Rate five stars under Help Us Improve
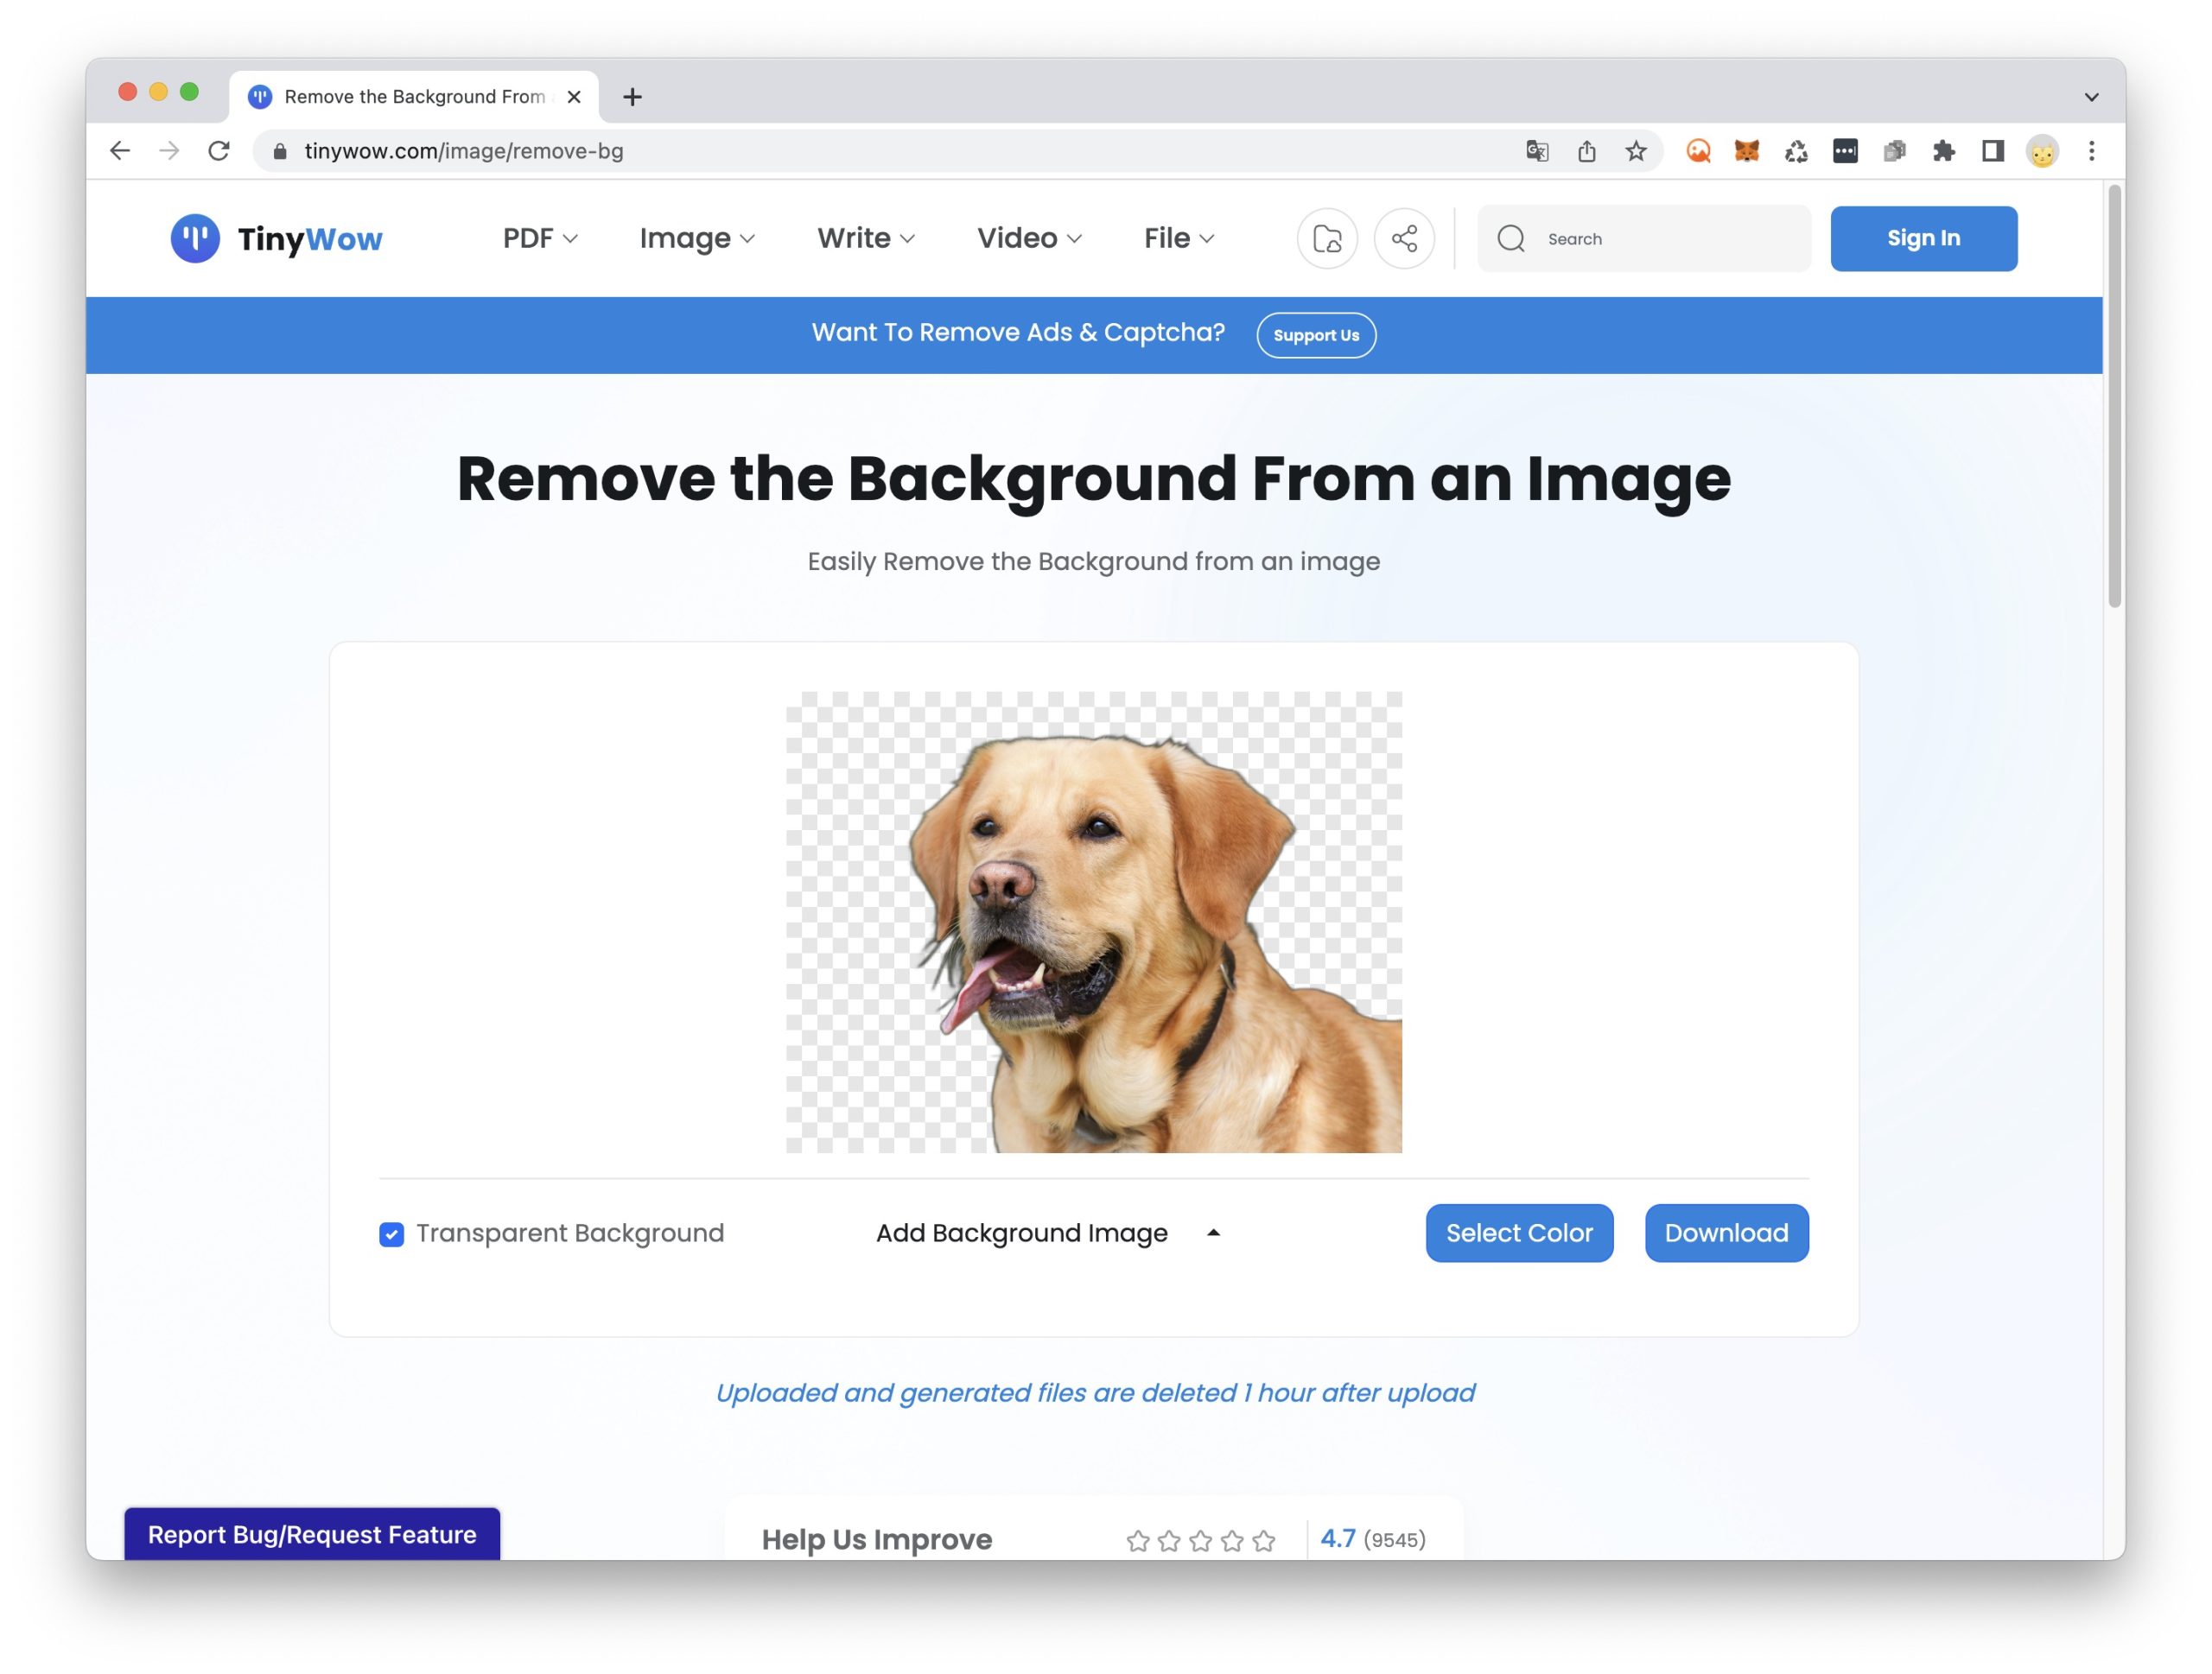 coord(1264,1540)
